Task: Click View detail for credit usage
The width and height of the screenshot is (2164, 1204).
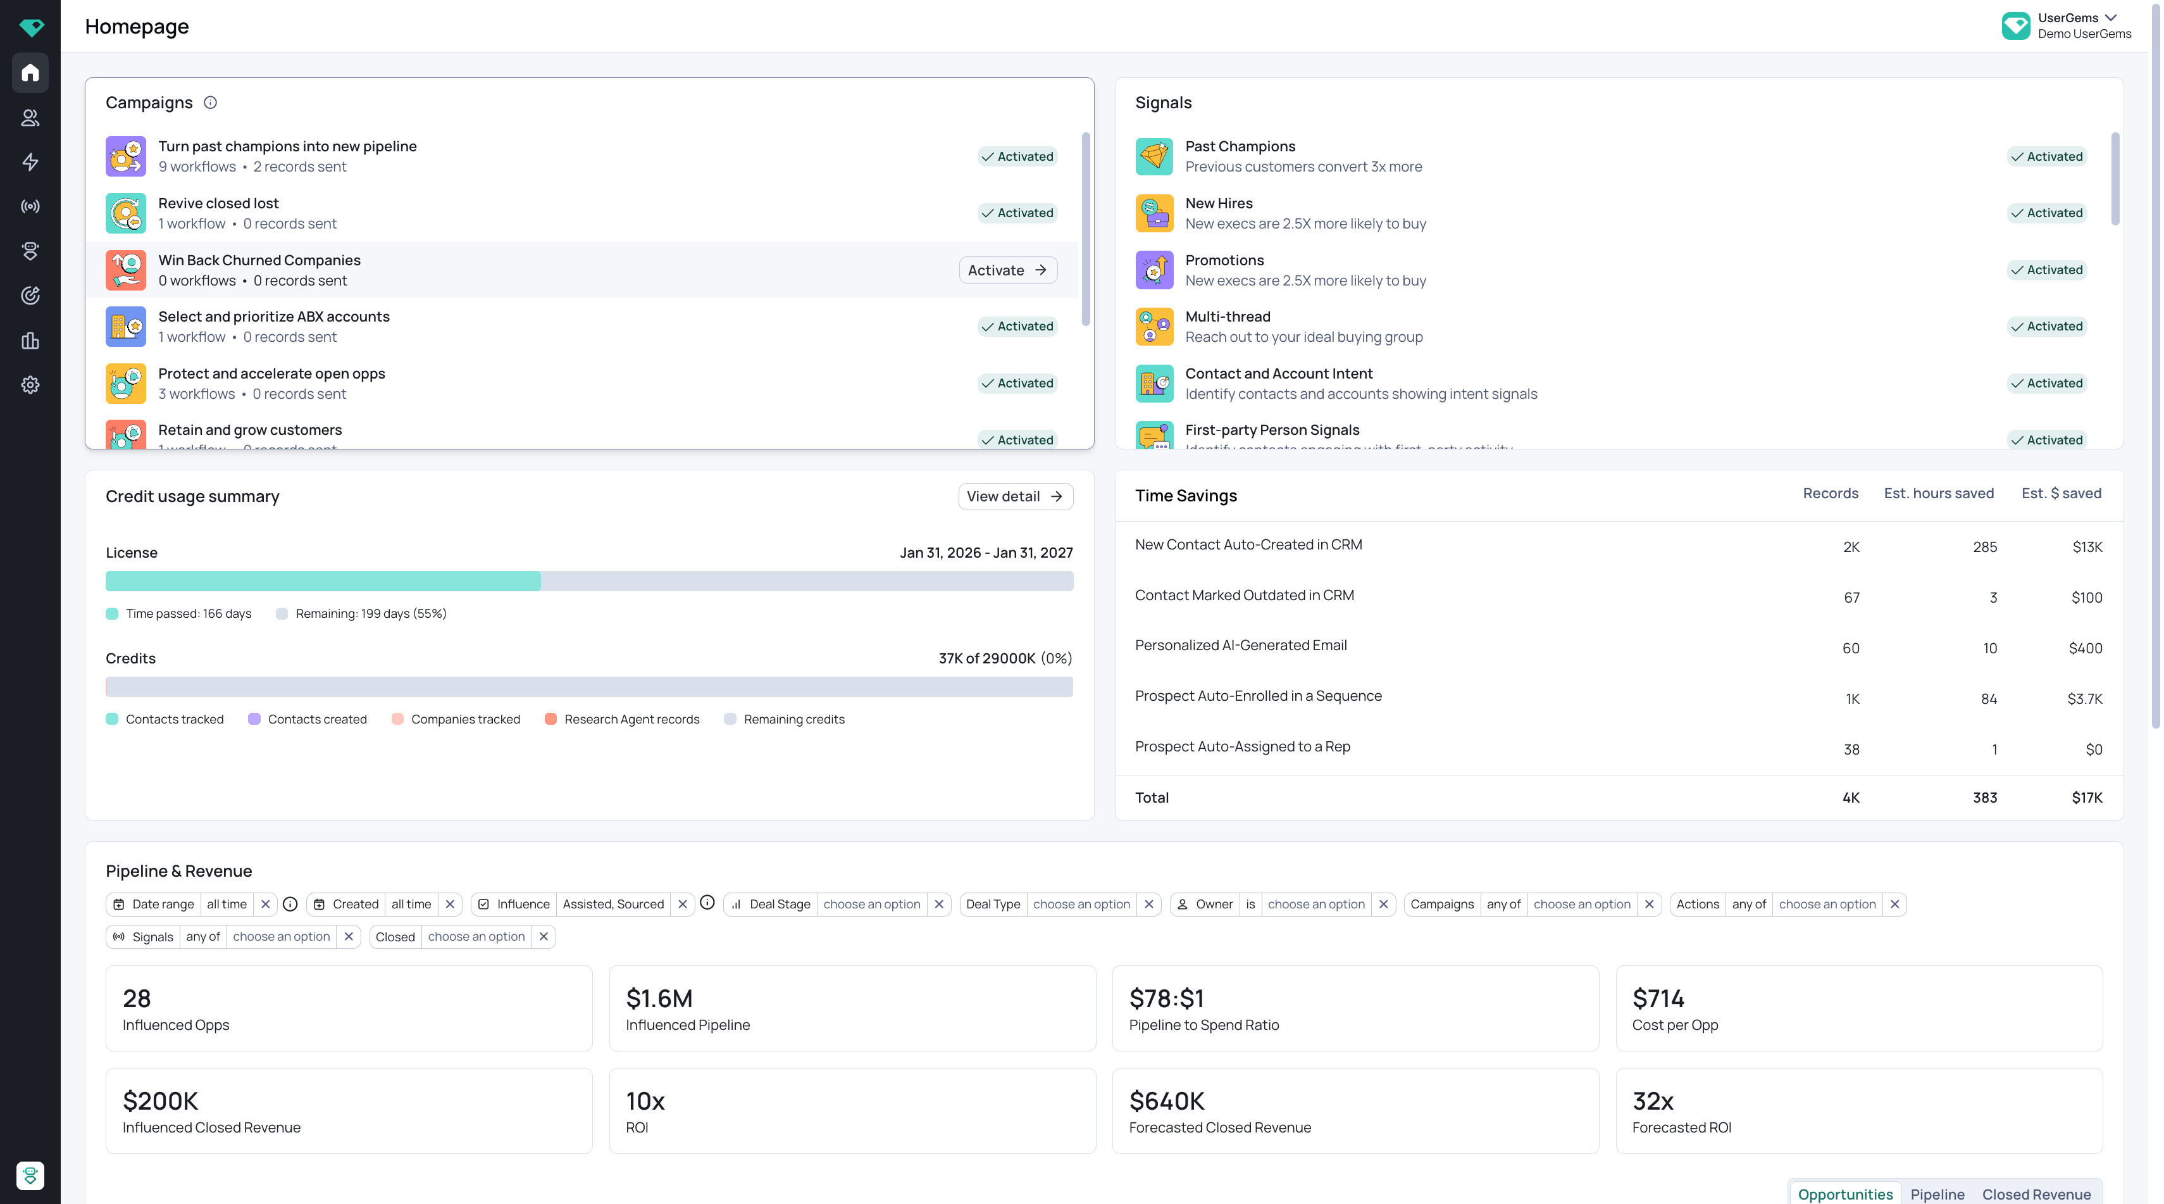Action: pos(1015,496)
